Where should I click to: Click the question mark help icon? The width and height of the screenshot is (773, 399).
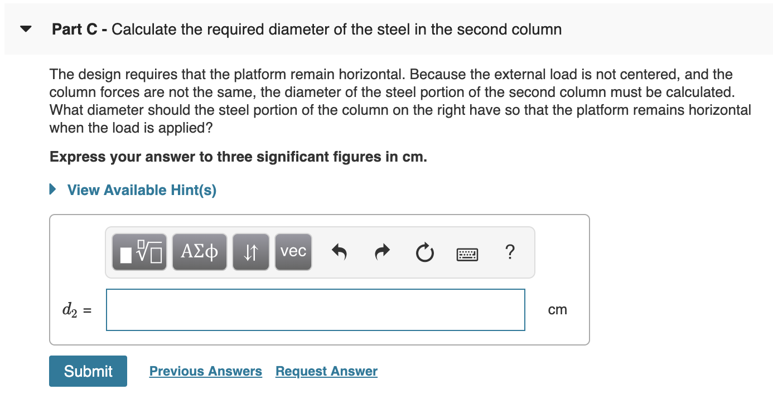[x=510, y=252]
